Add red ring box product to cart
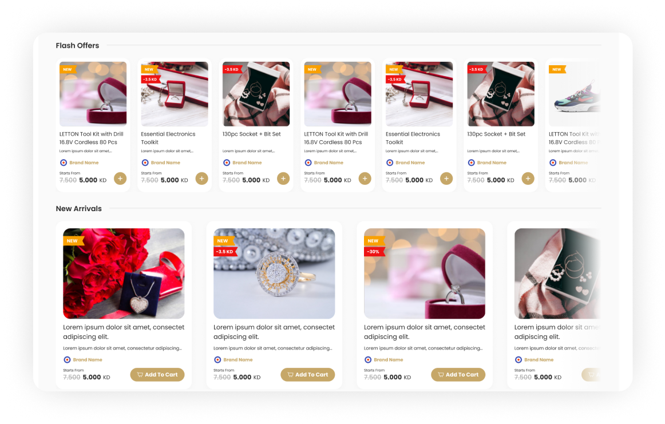Screen dimensions: 665x424 (458, 374)
